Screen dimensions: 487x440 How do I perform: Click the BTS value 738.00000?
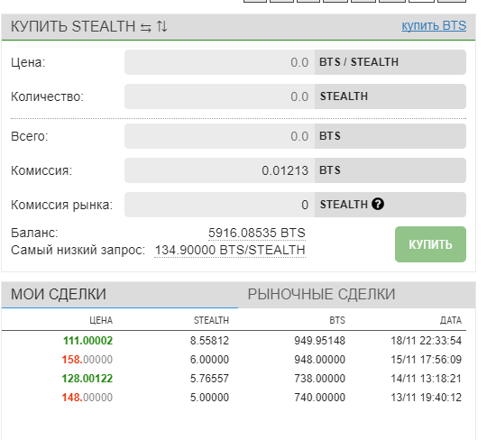319,379
